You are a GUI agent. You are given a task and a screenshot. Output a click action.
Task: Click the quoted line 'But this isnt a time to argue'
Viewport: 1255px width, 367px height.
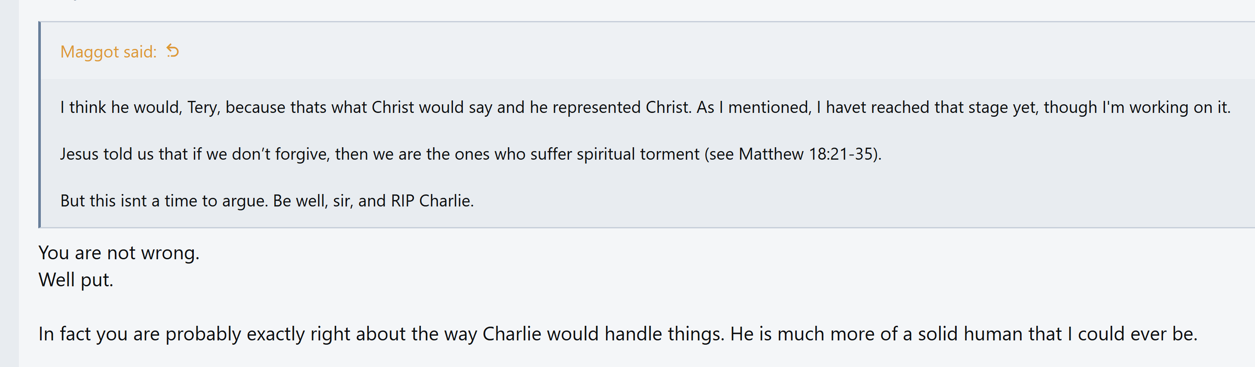(x=267, y=200)
